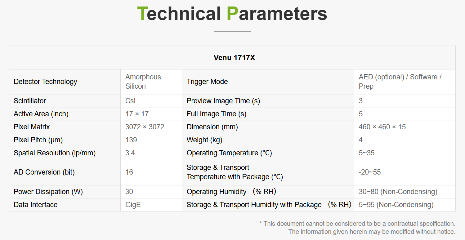Select the Preview Image Time (s) label
The height and width of the screenshot is (240, 465).
(223, 101)
